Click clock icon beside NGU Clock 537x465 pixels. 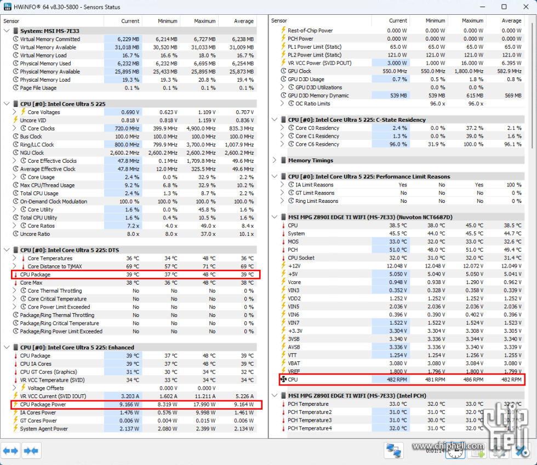(16, 152)
